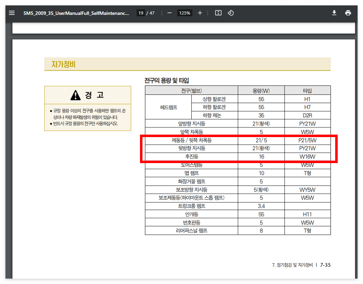363x284 pixels.
Task: Select the fit-to-page icon
Action: pos(218,13)
